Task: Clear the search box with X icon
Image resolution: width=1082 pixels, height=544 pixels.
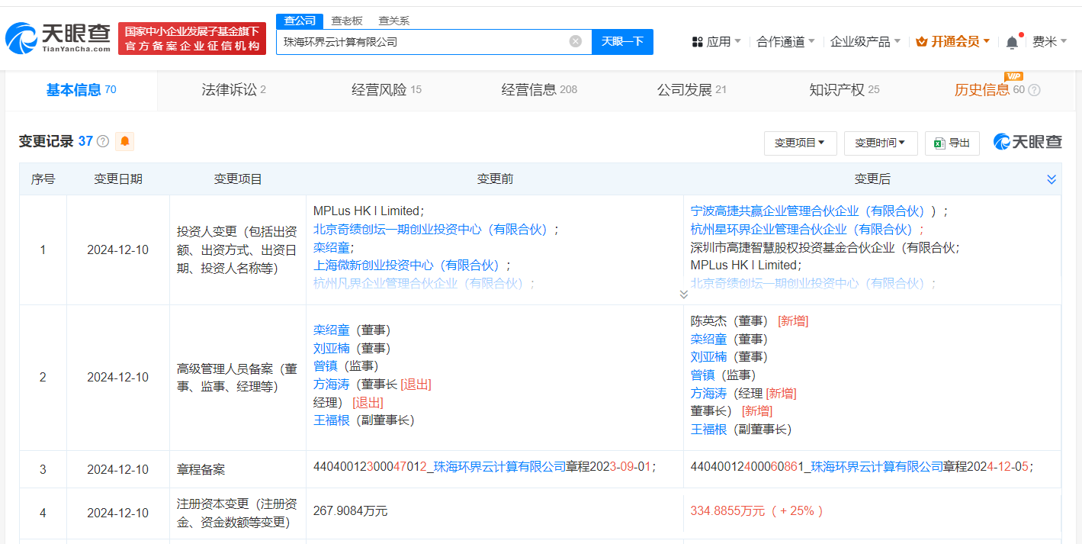Action: tap(576, 41)
